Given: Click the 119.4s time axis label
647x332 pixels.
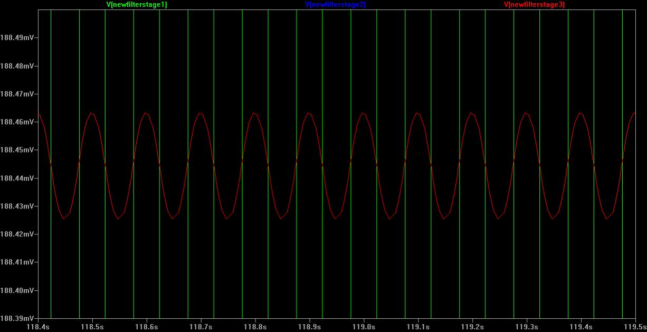Looking at the screenshot, I should [582, 327].
